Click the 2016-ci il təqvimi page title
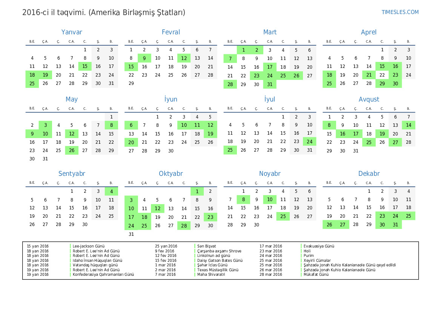 click(x=104, y=12)
